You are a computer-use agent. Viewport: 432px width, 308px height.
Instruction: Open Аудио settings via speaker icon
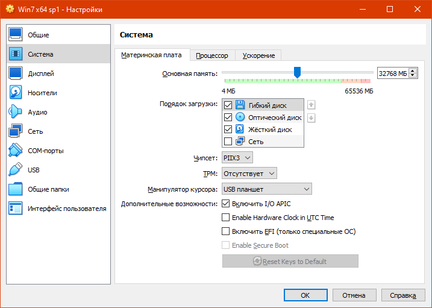pos(16,112)
